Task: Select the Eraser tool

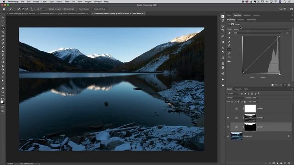Action: pyautogui.click(x=3, y=58)
